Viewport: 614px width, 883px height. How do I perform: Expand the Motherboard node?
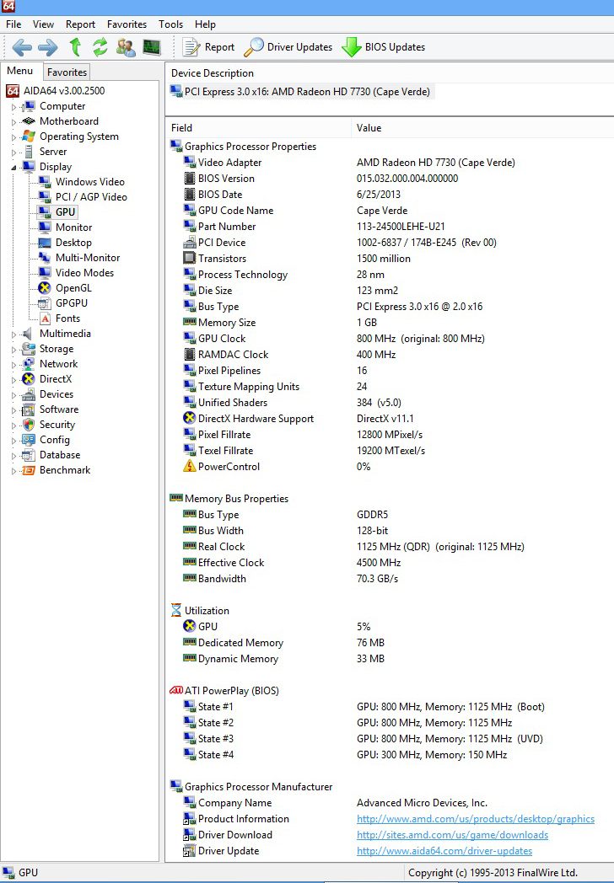(x=14, y=121)
